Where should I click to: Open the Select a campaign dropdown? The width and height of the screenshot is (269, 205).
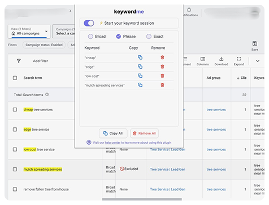click(63, 32)
